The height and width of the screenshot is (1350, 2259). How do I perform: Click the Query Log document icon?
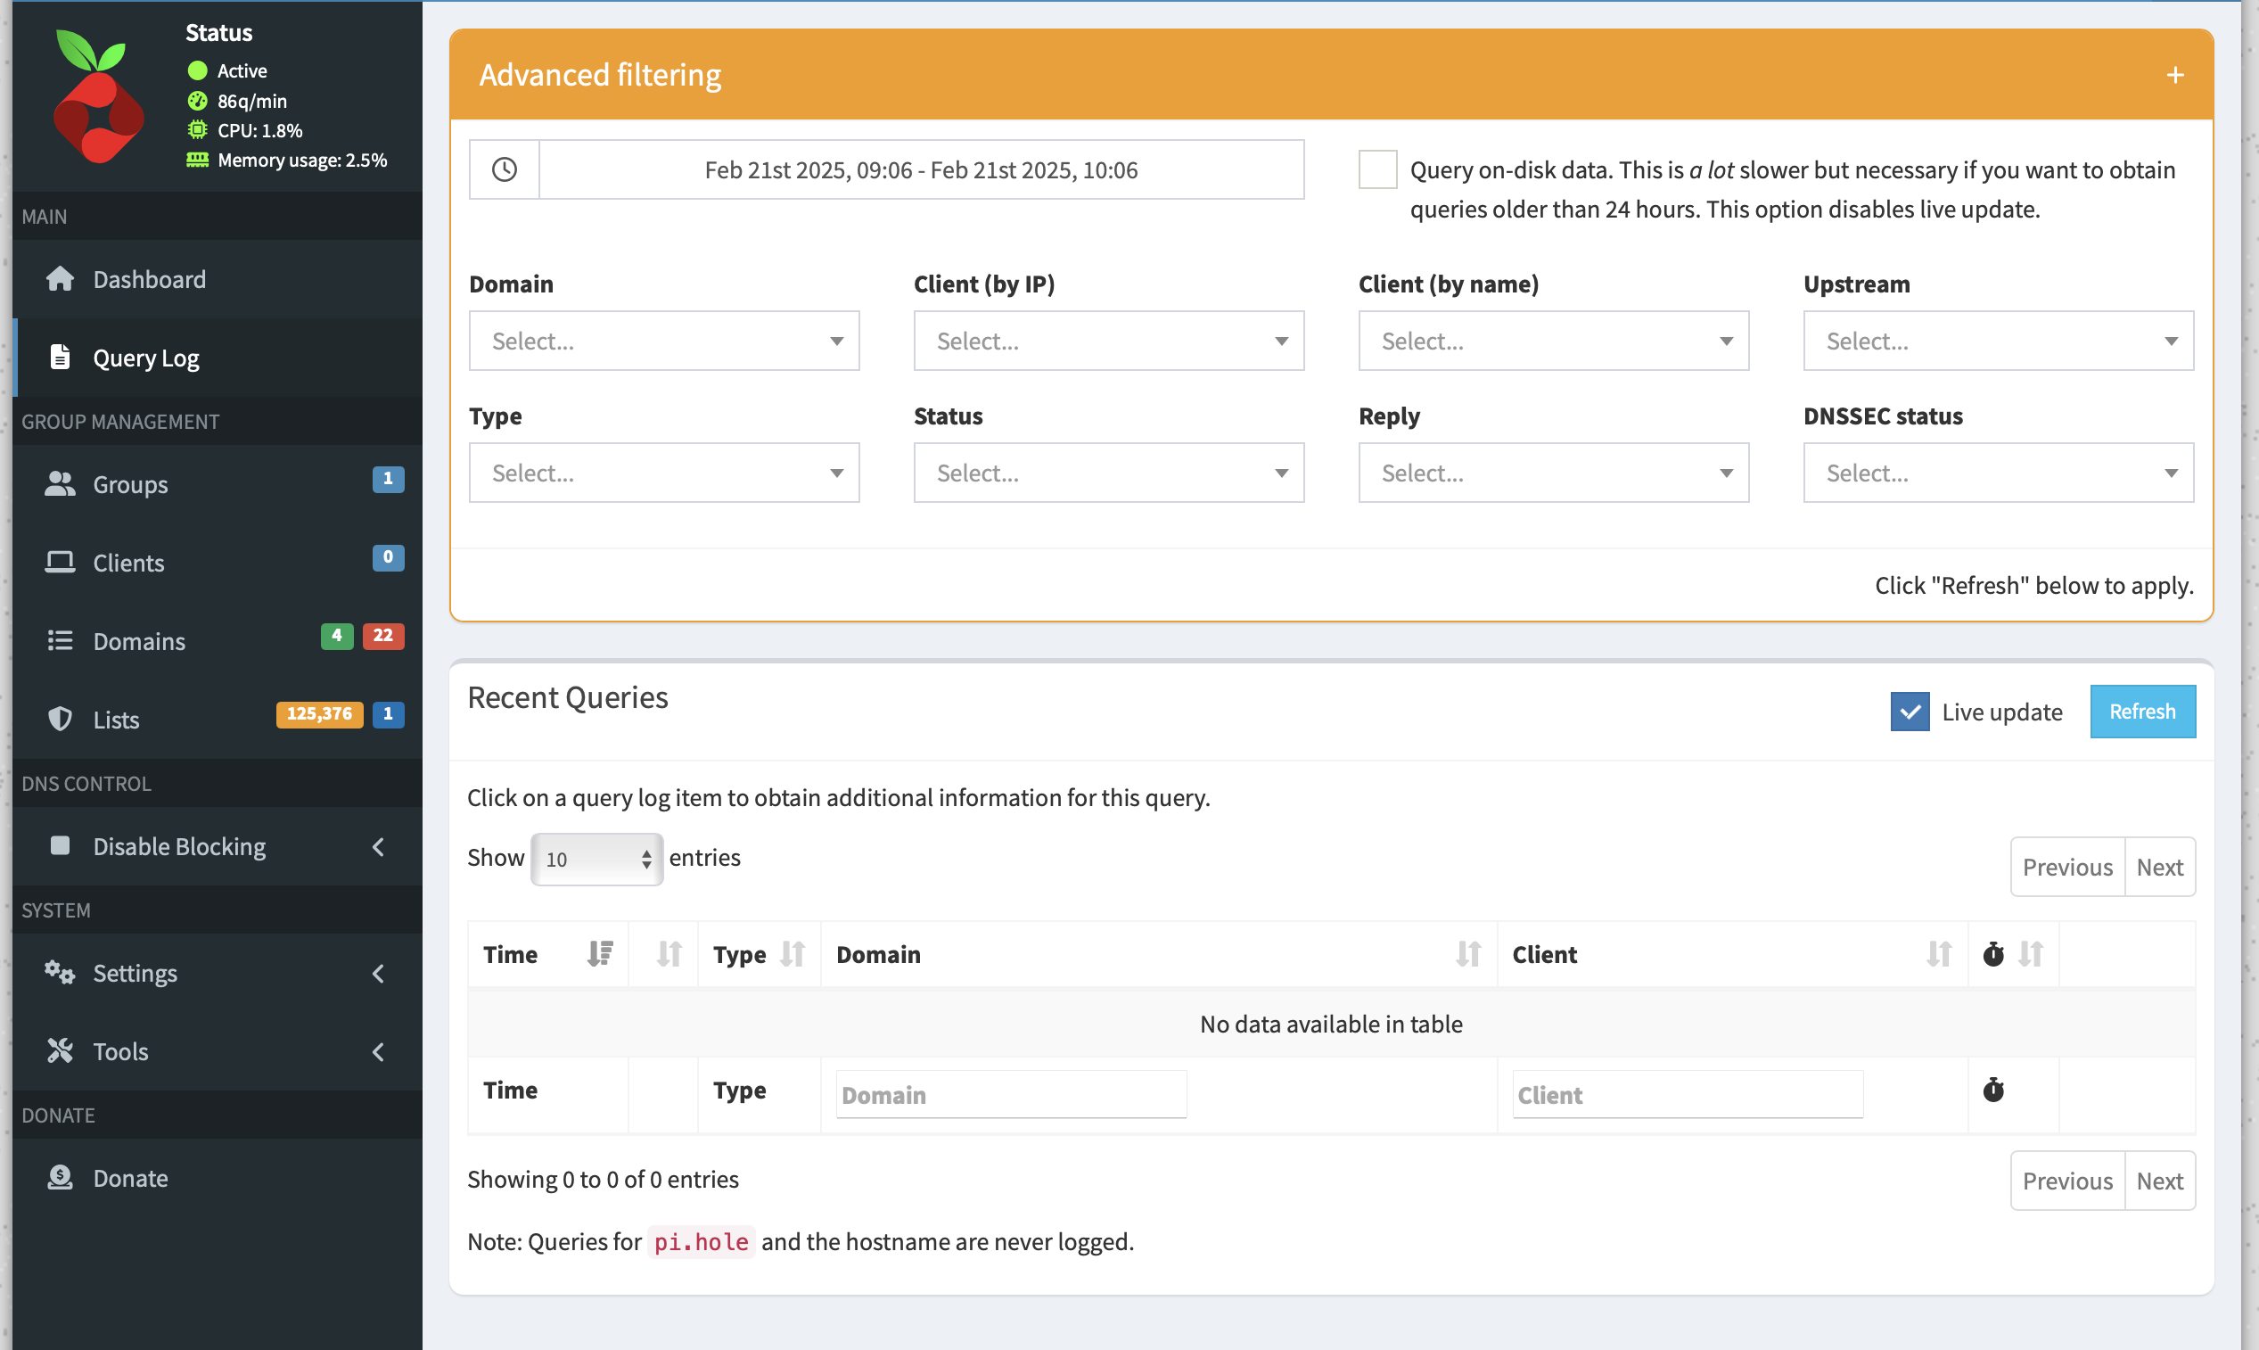click(60, 357)
